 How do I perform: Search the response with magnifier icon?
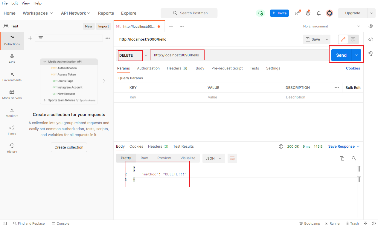[x=354, y=158]
